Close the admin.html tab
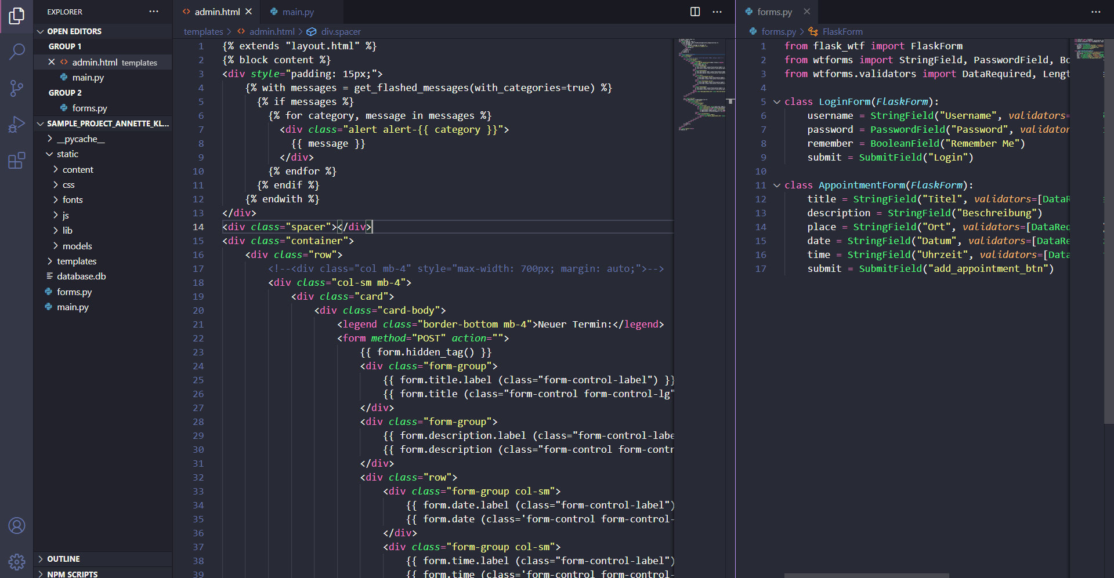The width and height of the screenshot is (1114, 578). click(x=249, y=12)
